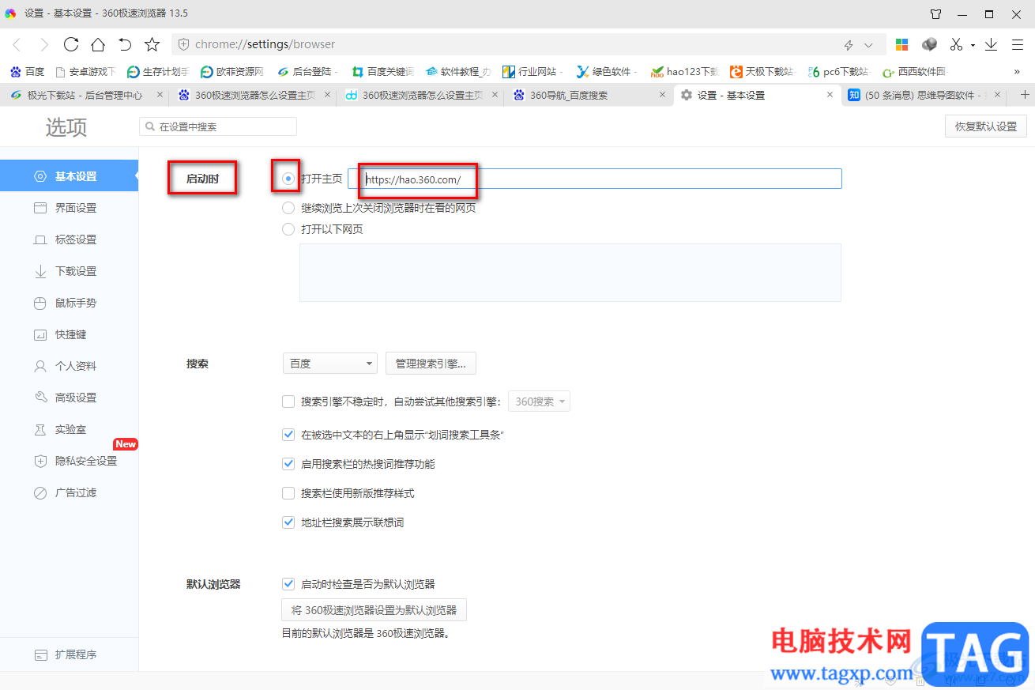The height and width of the screenshot is (690, 1035).
Task: Click the bookmark star icon
Action: (x=152, y=44)
